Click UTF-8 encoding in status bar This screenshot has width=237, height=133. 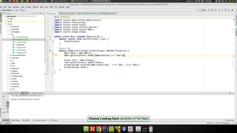point(217,123)
